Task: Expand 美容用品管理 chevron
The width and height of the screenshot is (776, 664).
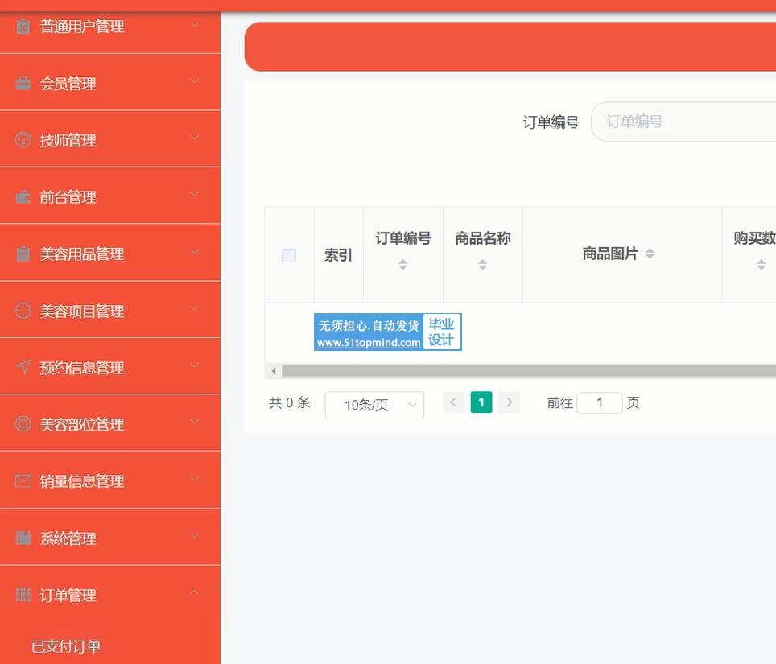Action: [195, 251]
